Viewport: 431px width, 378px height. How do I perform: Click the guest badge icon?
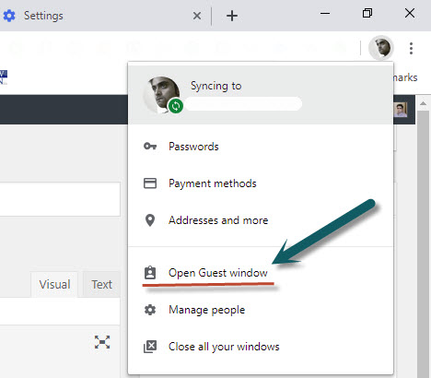[150, 273]
